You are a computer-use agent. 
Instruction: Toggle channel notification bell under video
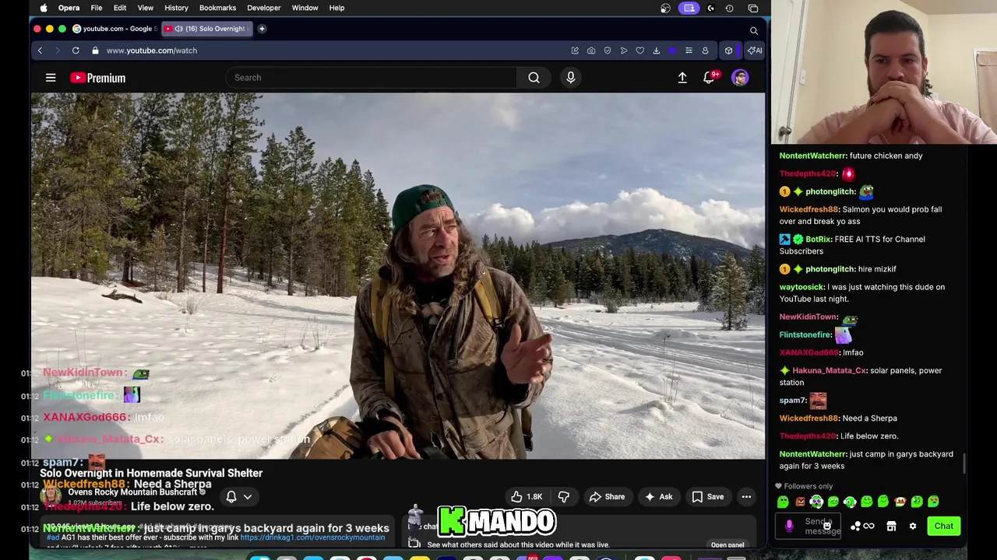coord(231,497)
